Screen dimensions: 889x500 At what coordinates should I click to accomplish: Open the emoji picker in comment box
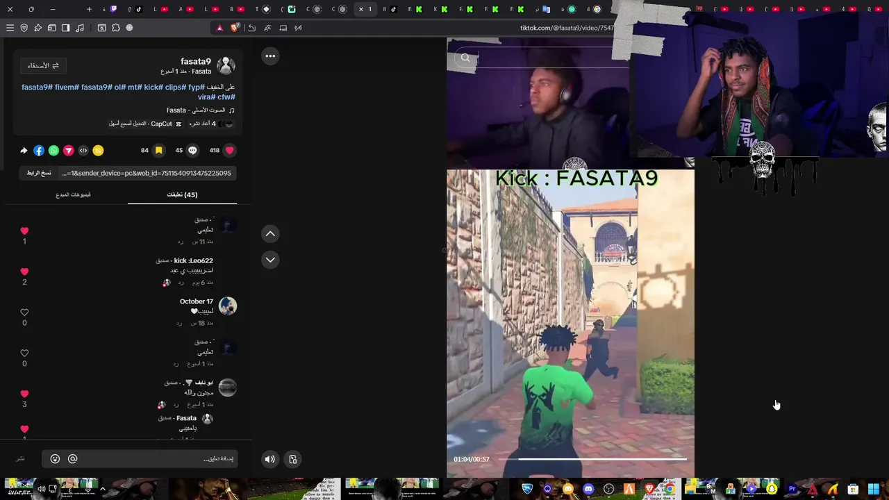tap(55, 459)
